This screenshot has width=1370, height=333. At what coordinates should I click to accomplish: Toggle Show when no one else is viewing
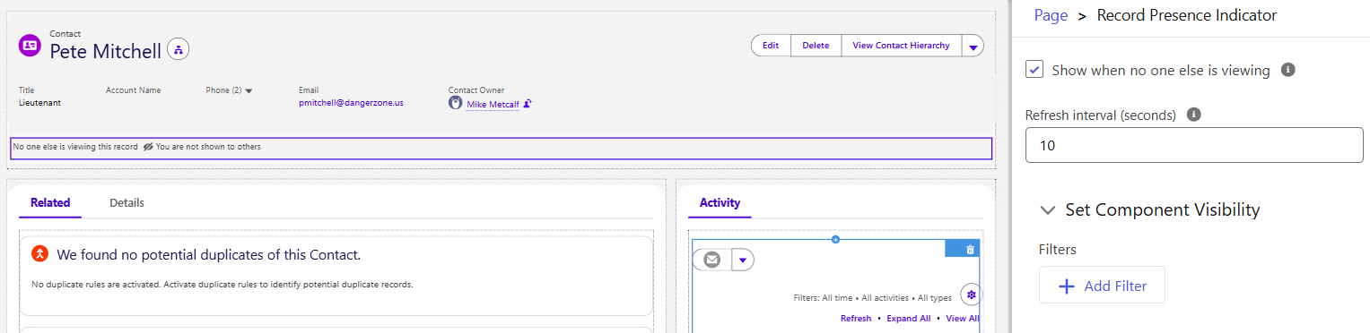pos(1034,70)
